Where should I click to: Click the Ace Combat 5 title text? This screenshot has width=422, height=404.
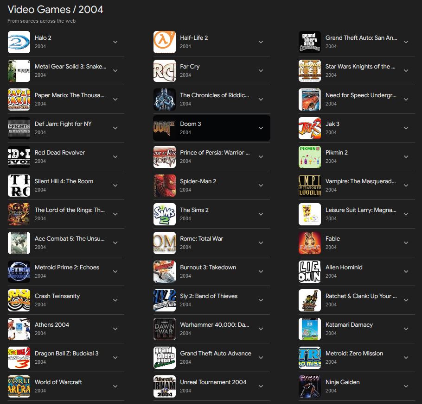point(70,239)
